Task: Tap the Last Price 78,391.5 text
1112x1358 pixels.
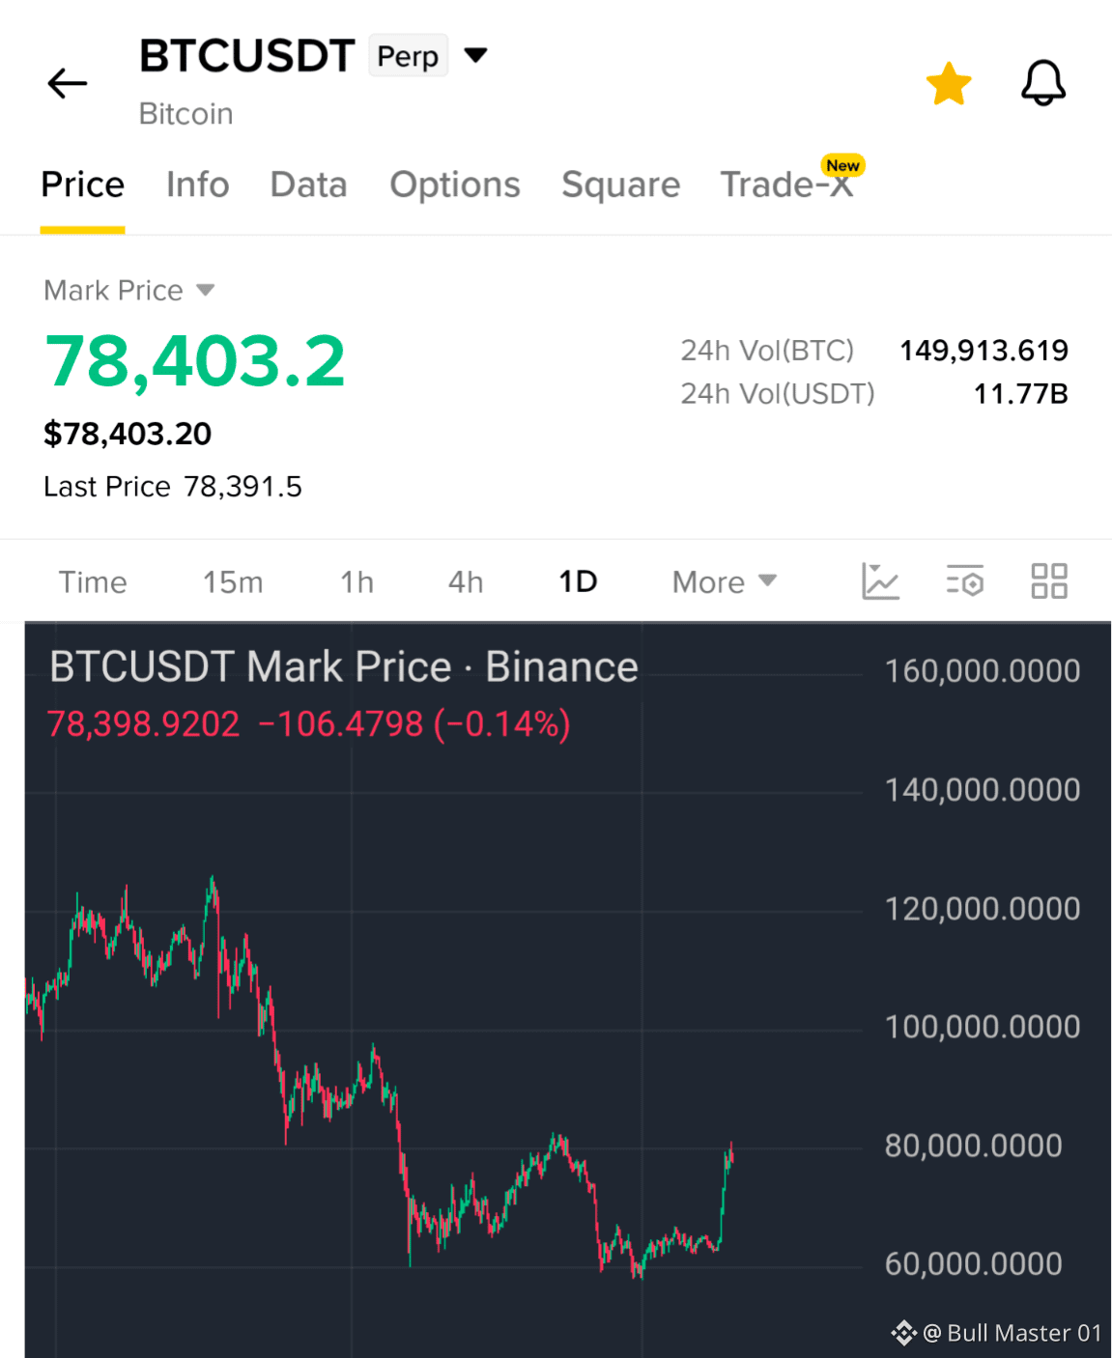Action: (173, 486)
